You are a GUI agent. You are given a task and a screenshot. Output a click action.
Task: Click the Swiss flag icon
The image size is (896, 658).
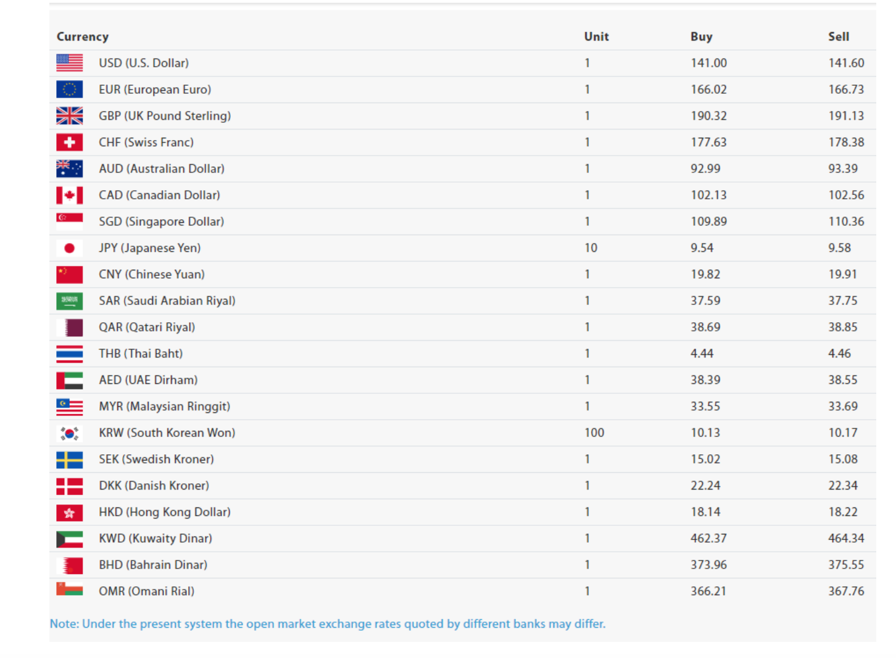[69, 143]
